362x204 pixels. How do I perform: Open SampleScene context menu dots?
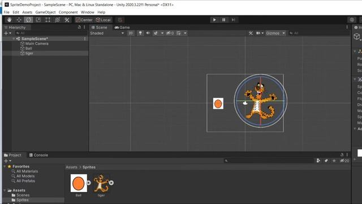pos(85,39)
